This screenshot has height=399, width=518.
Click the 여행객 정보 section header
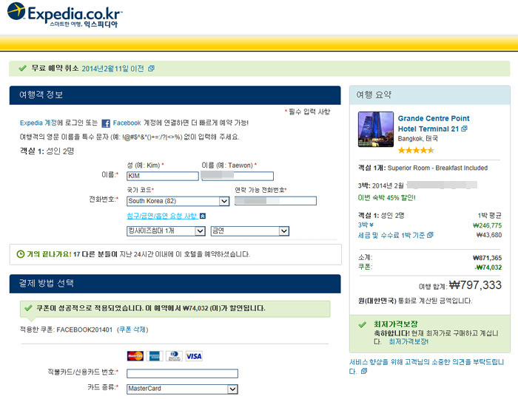pyautogui.click(x=175, y=95)
